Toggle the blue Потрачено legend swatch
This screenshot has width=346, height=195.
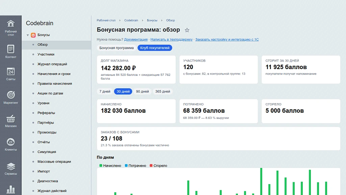click(126, 166)
